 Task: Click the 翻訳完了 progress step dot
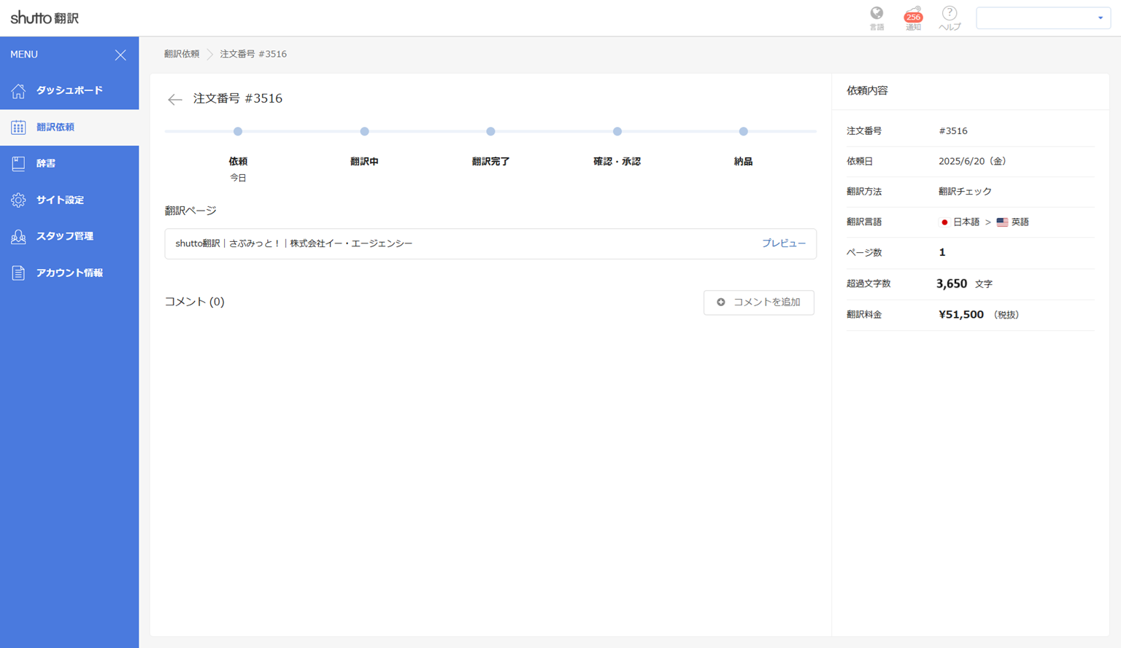(x=490, y=131)
